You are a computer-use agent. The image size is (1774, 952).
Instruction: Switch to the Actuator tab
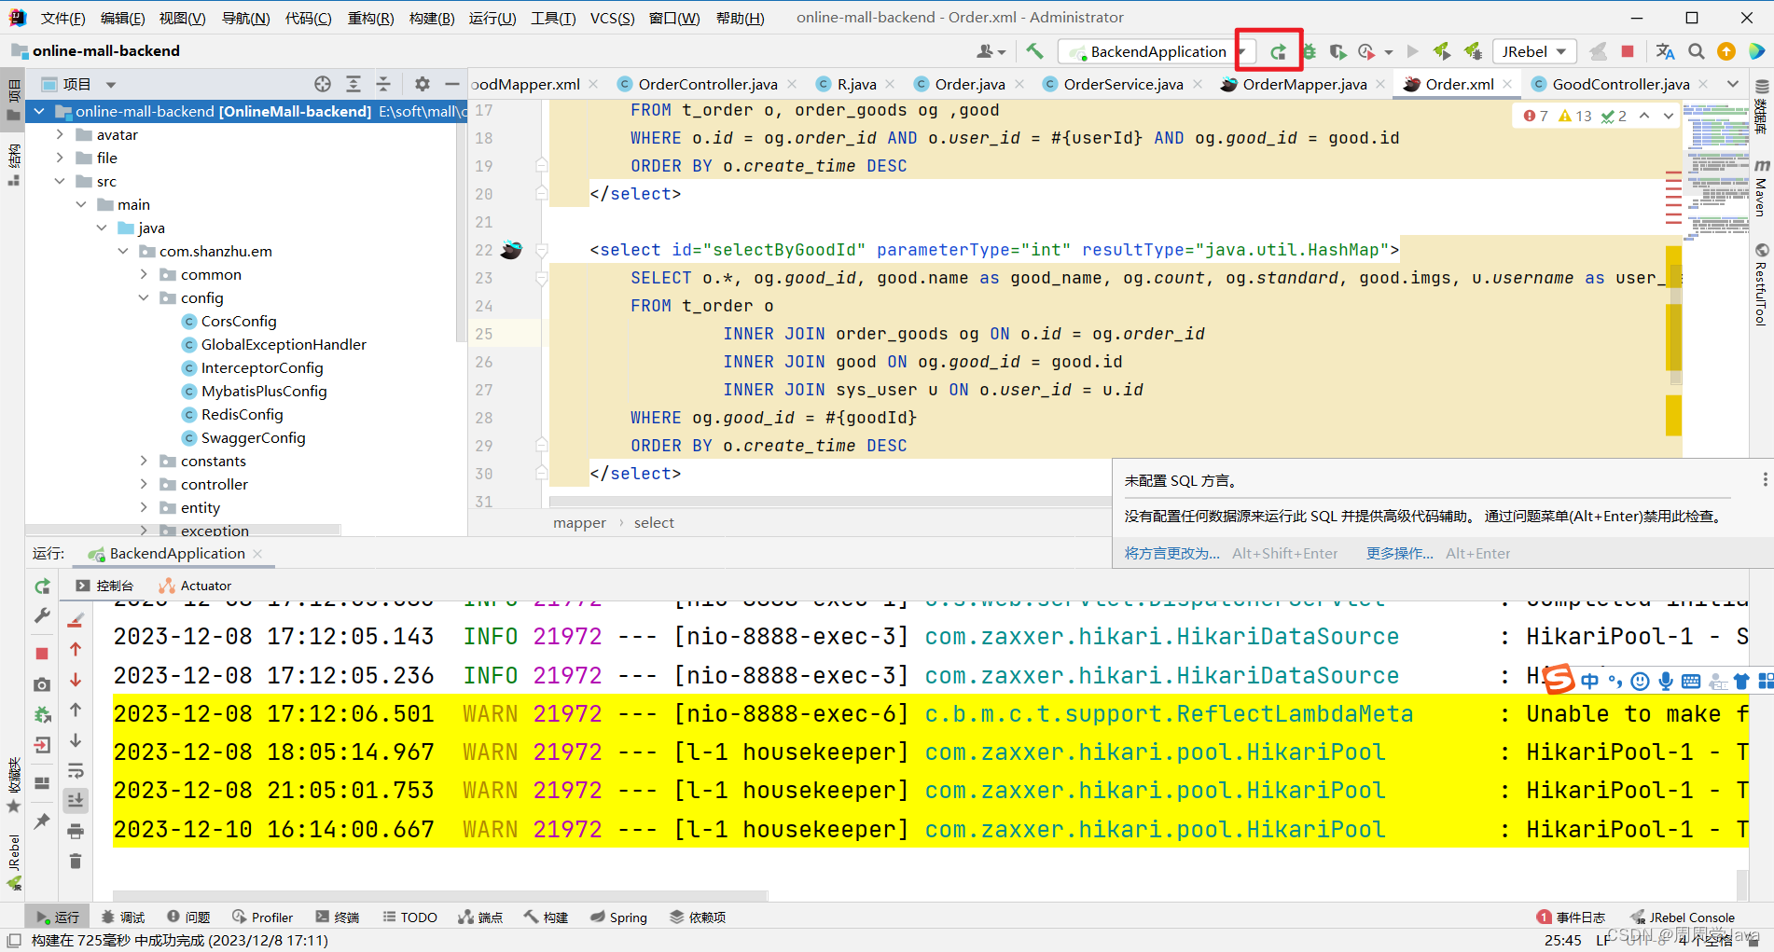click(x=196, y=586)
